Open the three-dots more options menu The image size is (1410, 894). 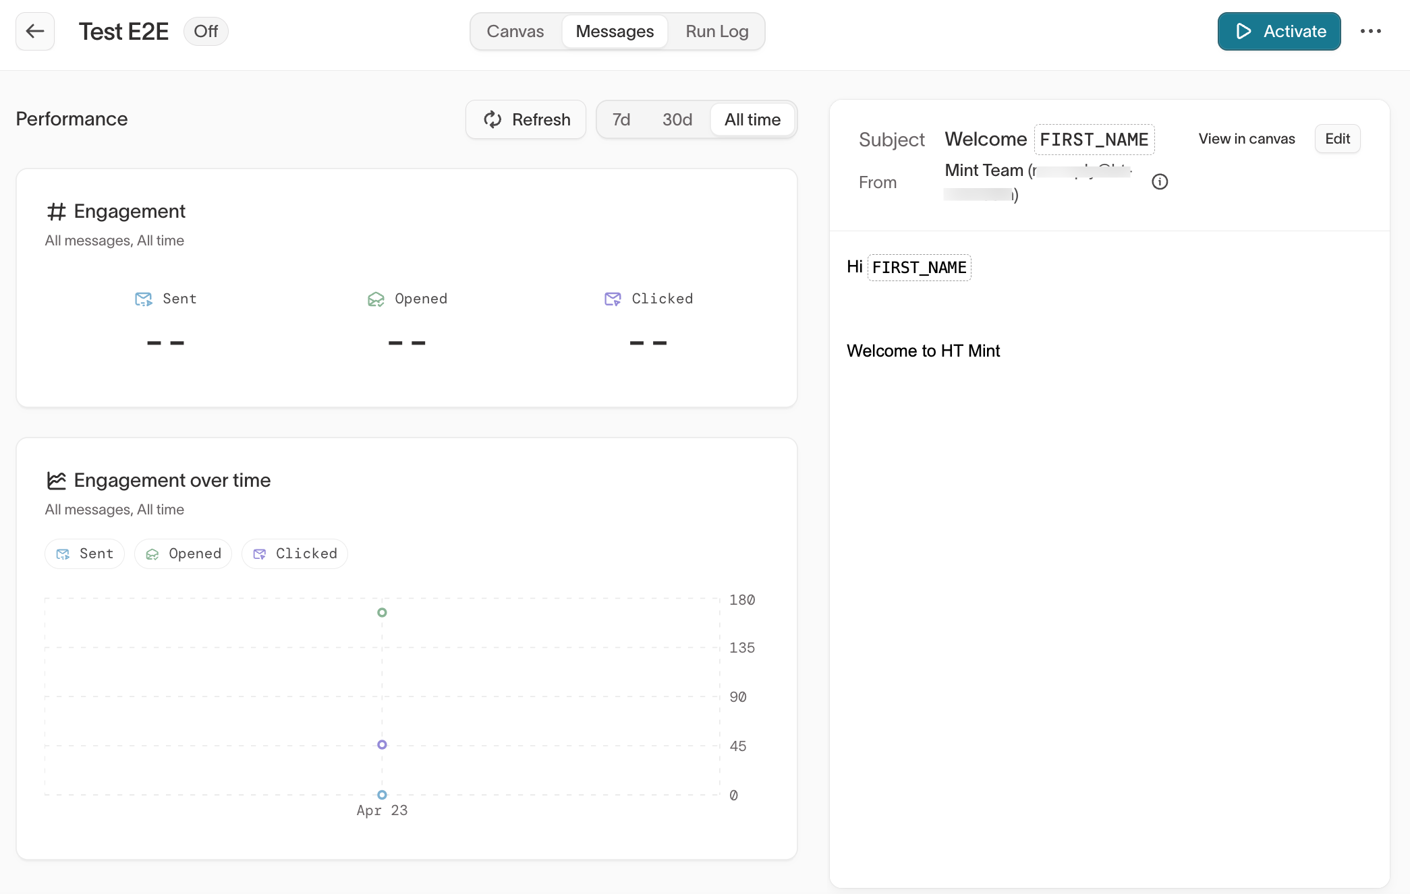click(x=1370, y=31)
